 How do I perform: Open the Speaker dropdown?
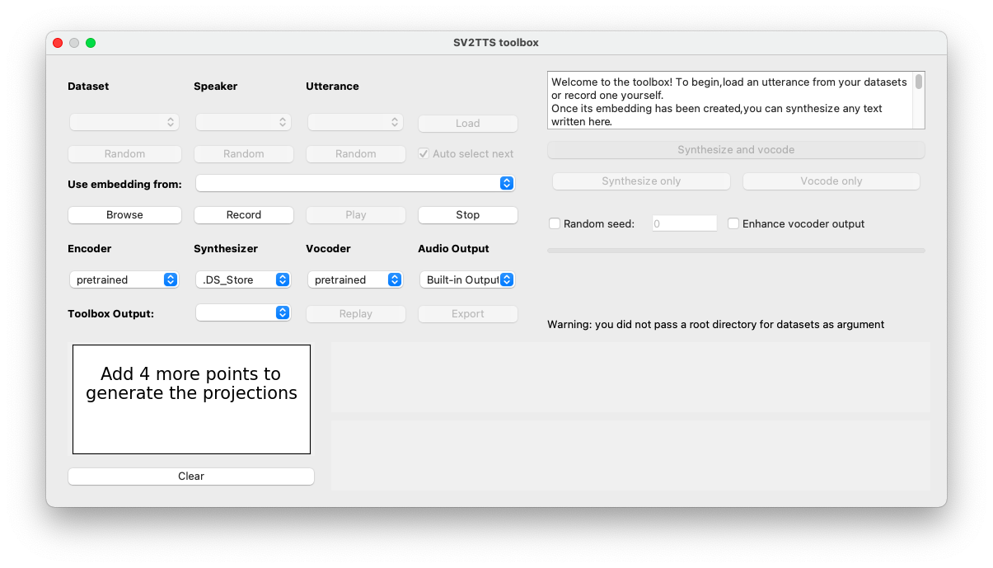coord(243,122)
